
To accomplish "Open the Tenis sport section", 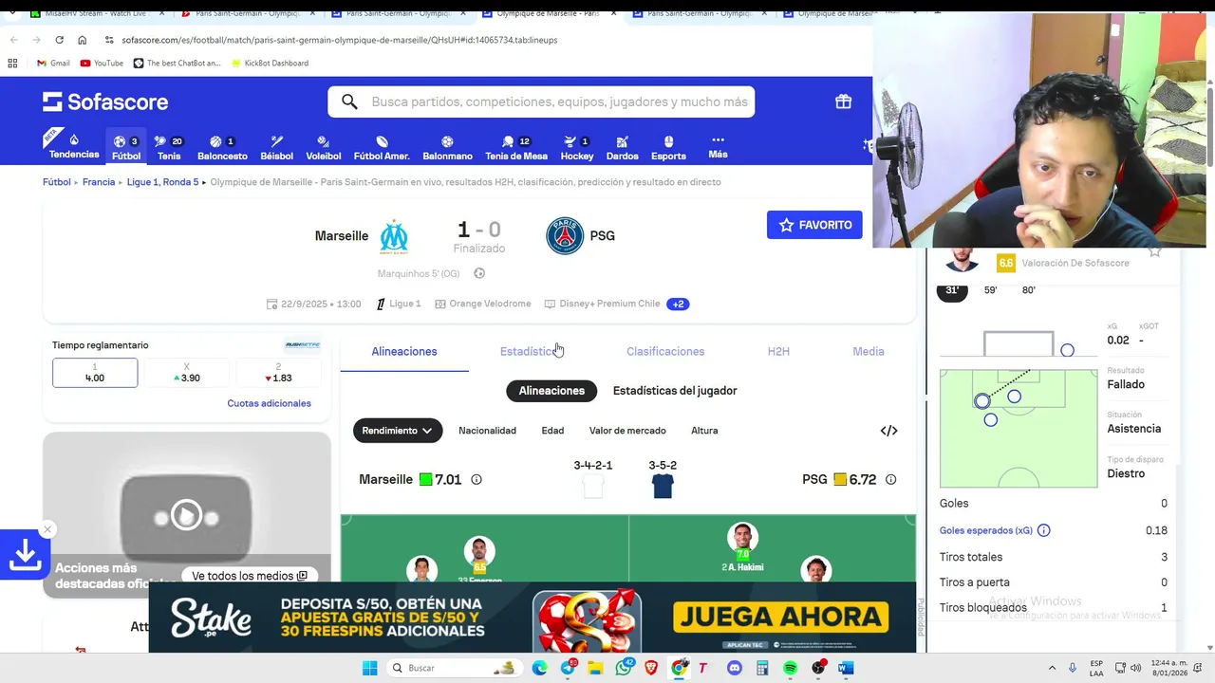I will coord(169,147).
